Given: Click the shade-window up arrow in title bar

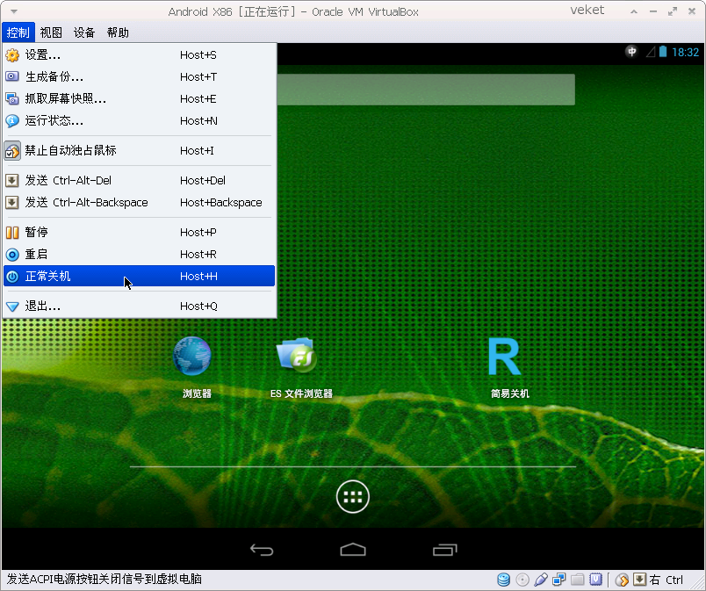Looking at the screenshot, I should 634,11.
